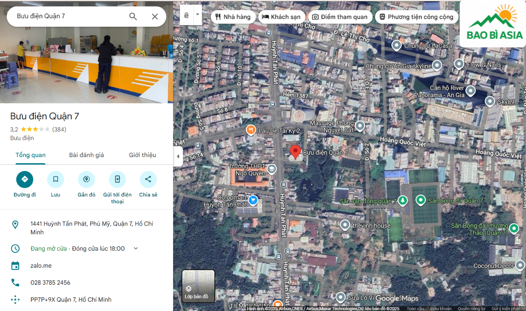The width and height of the screenshot is (526, 311).
Task: Click the Đường đi directions icon
Action: (x=25, y=179)
